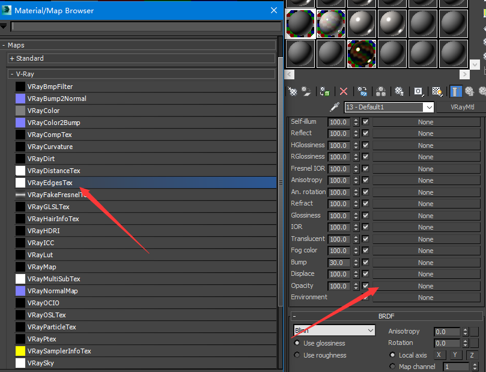Viewport: 486px width, 372px height.
Task: Click Make Material Copy icon
Action: pyautogui.click(x=362, y=91)
